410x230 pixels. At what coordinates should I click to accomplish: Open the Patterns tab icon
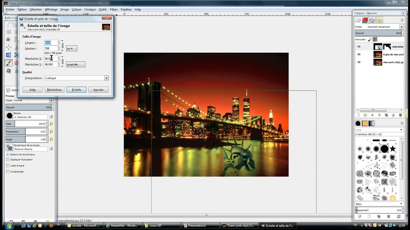click(365, 123)
